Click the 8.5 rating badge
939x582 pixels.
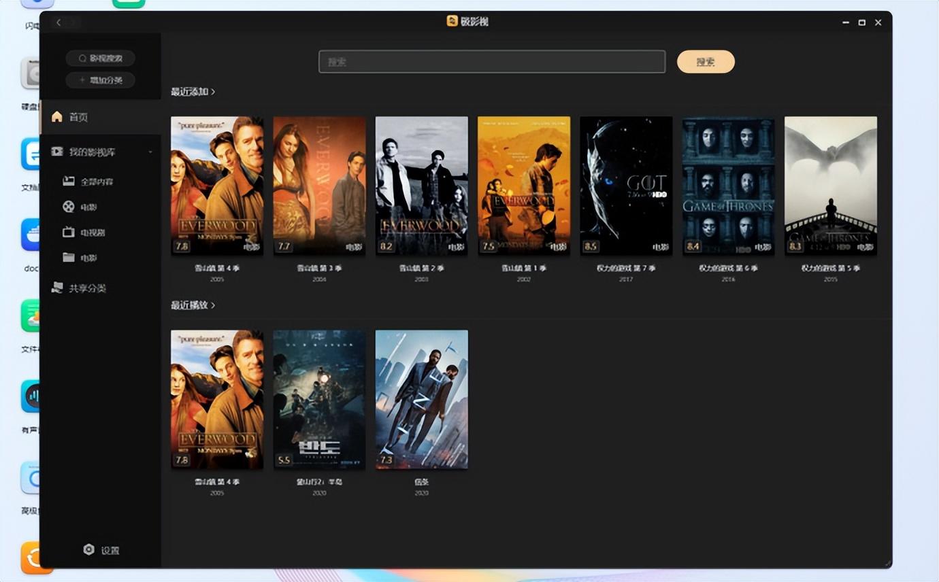pyautogui.click(x=591, y=246)
